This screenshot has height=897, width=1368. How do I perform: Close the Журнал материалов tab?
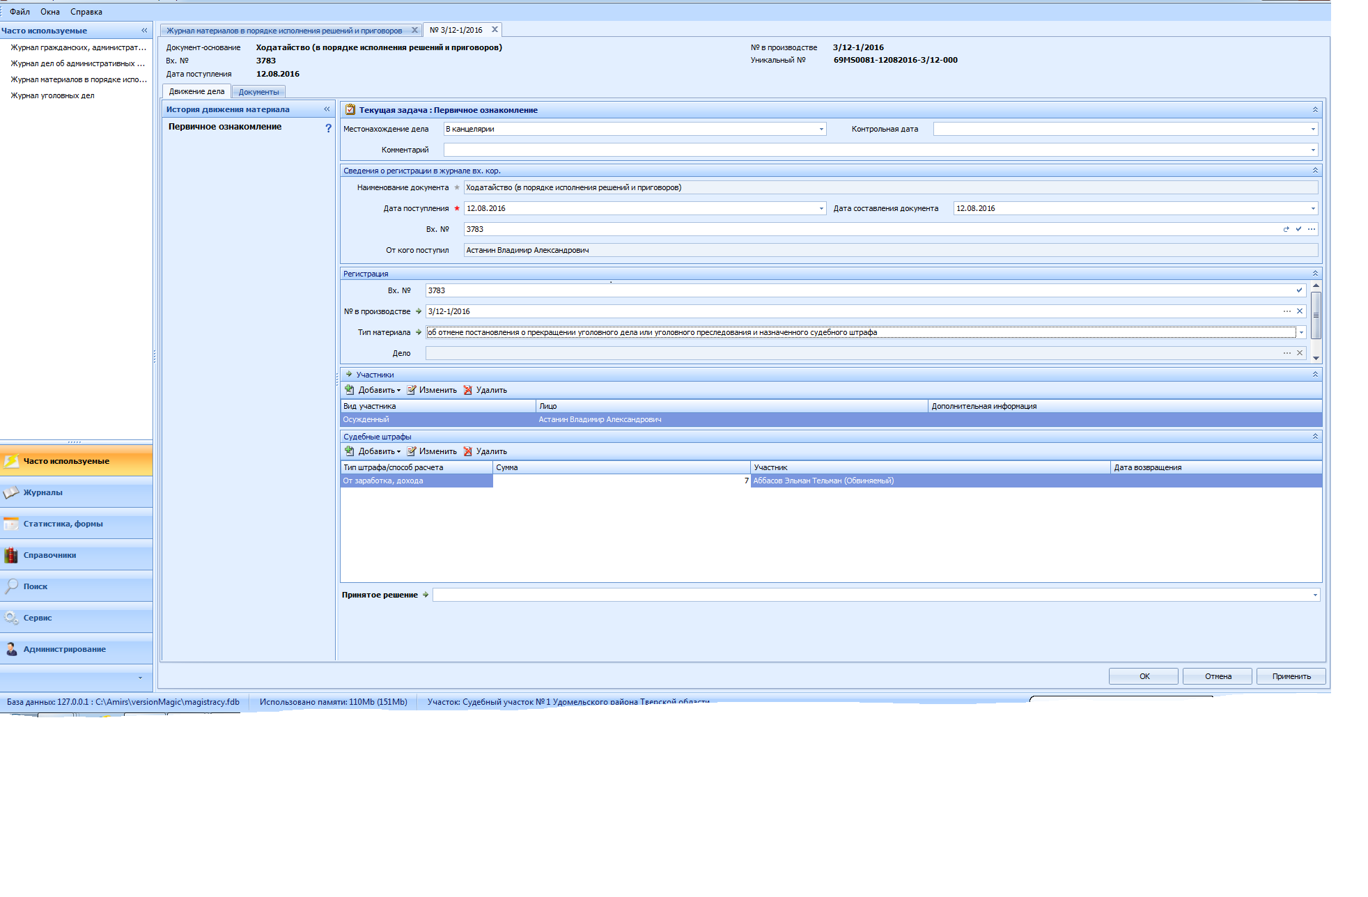coord(414,30)
